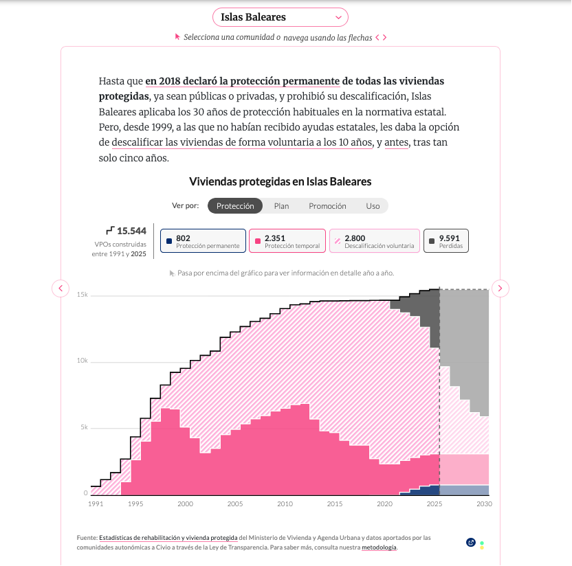Click the blue share/embed icon below chart
This screenshot has height=566, width=572.
(x=470, y=543)
